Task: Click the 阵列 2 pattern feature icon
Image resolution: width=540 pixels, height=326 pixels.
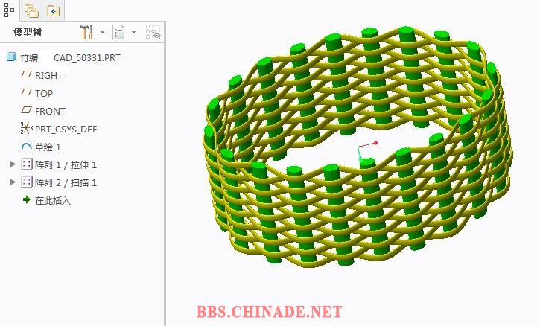Action: pyautogui.click(x=27, y=182)
